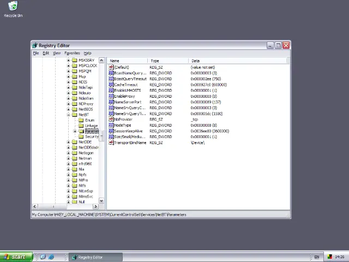Click the vertical scrollbar thumb in tree

[101, 136]
